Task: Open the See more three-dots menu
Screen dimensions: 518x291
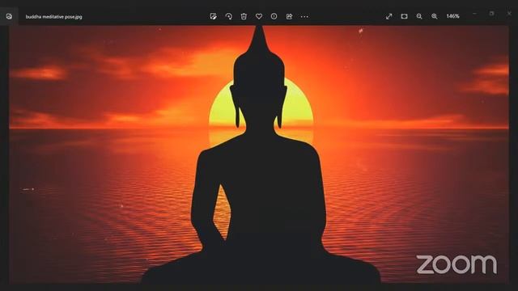Action: [304, 16]
